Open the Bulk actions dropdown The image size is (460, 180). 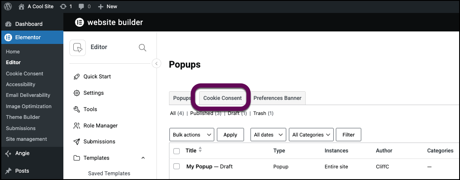coord(192,135)
